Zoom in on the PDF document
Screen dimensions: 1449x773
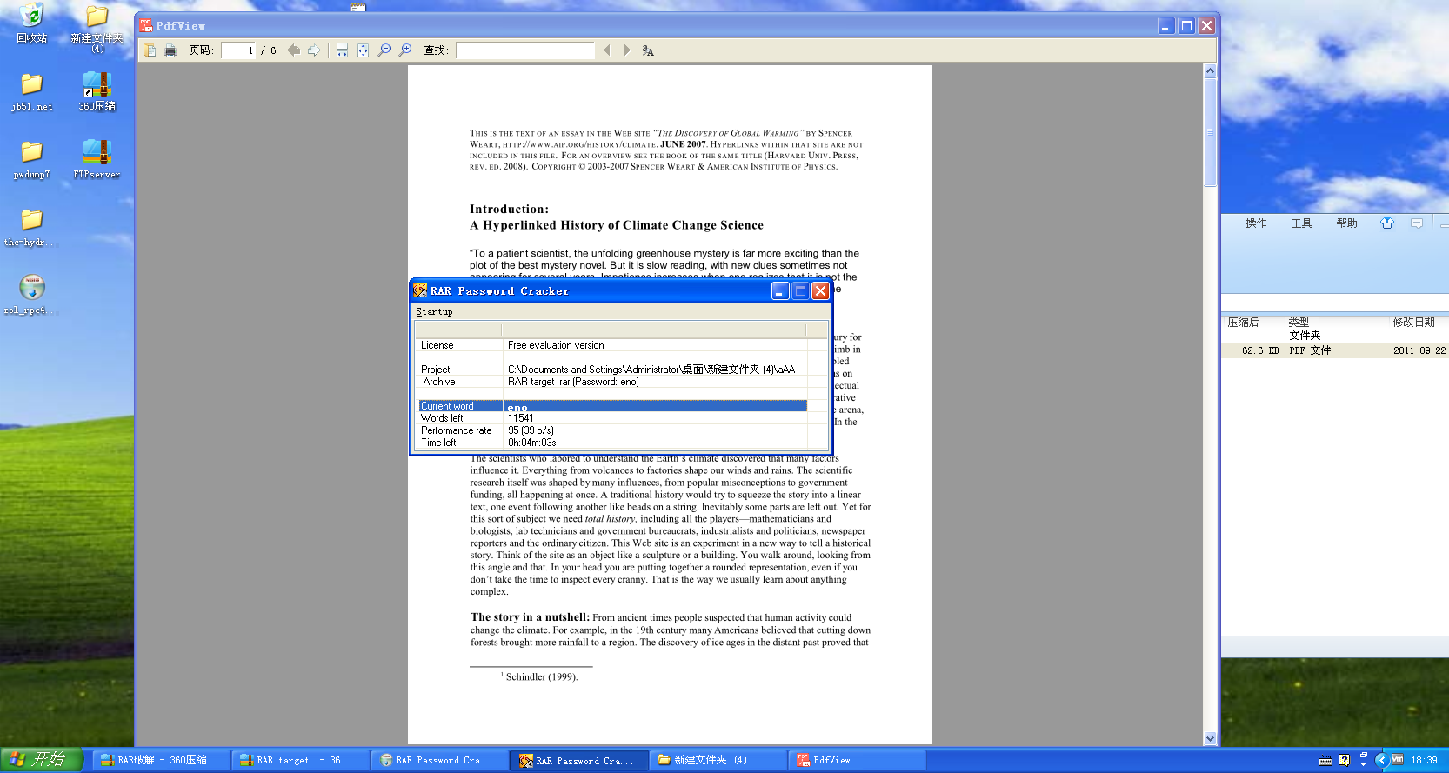tap(405, 50)
